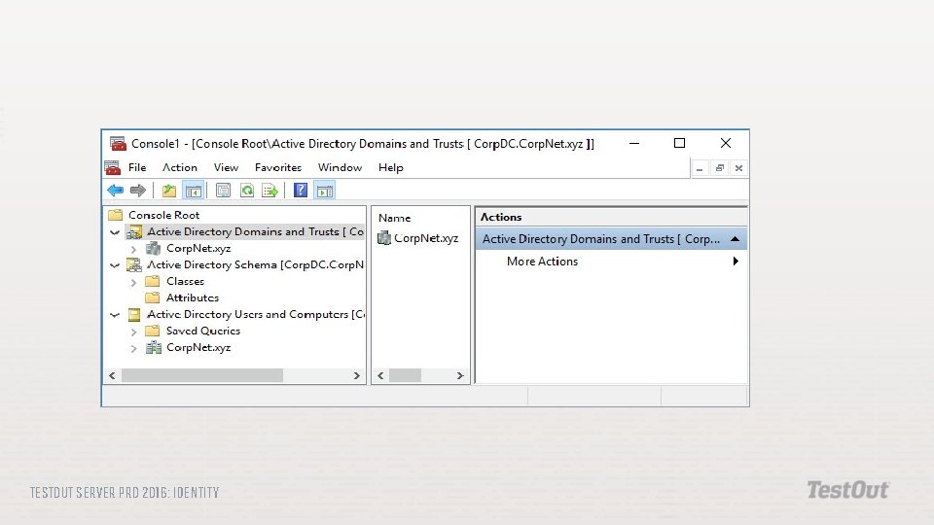The height and width of the screenshot is (525, 934).
Task: Click the Attributes folder icon
Action: [153, 297]
